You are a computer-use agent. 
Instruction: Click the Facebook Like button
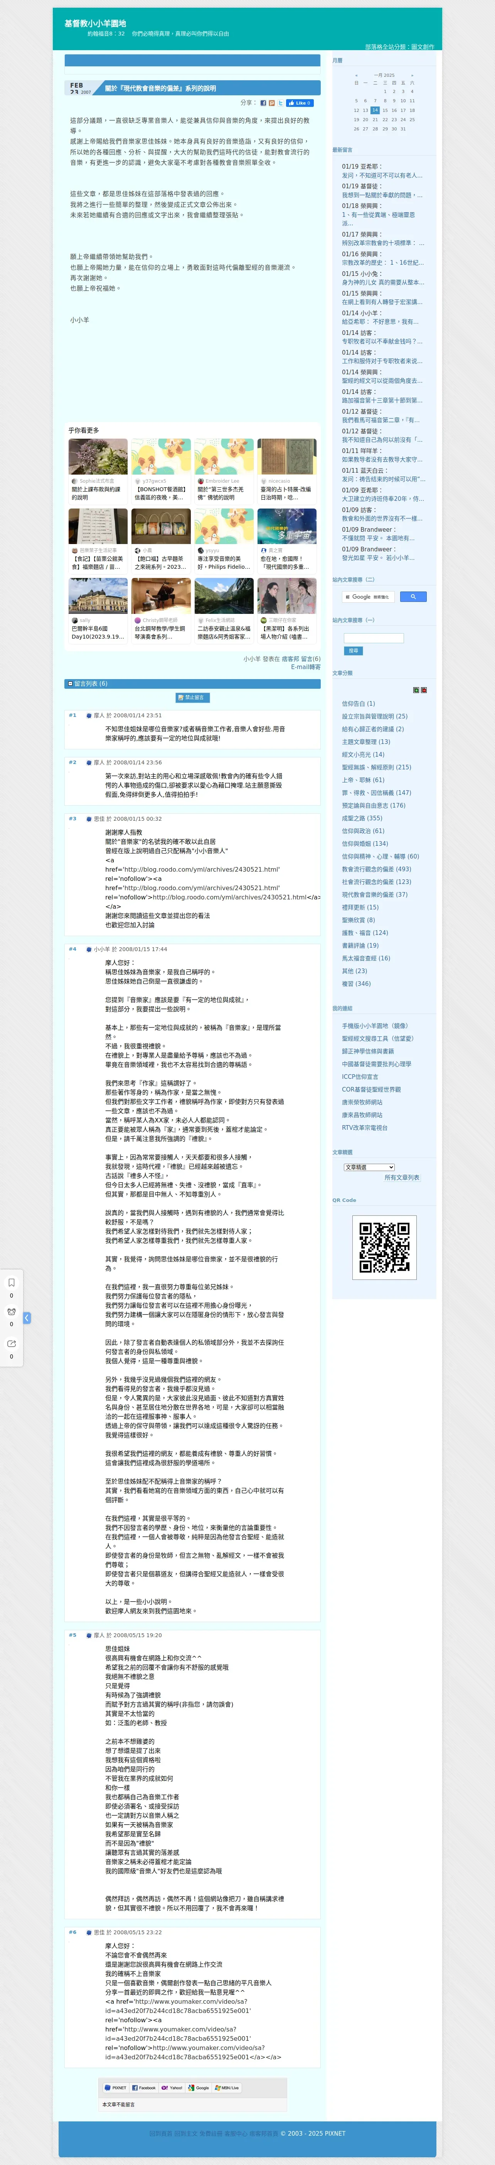(x=299, y=103)
